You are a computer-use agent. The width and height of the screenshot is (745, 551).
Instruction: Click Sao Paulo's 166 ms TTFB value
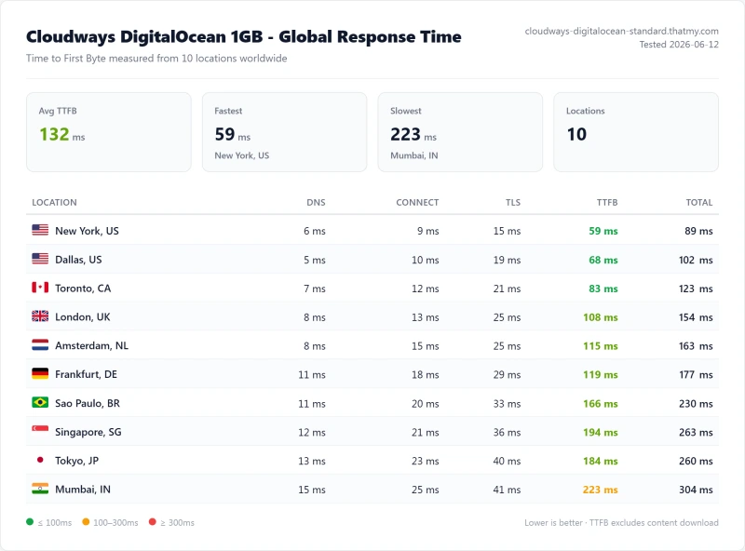pyautogui.click(x=601, y=404)
